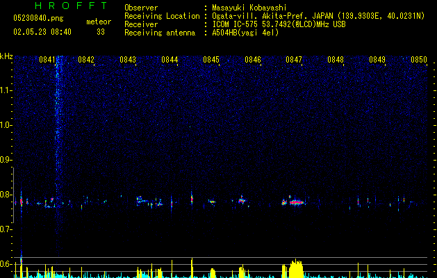Click the meteor count 33
The width and height of the screenshot is (437, 278).
101,32
